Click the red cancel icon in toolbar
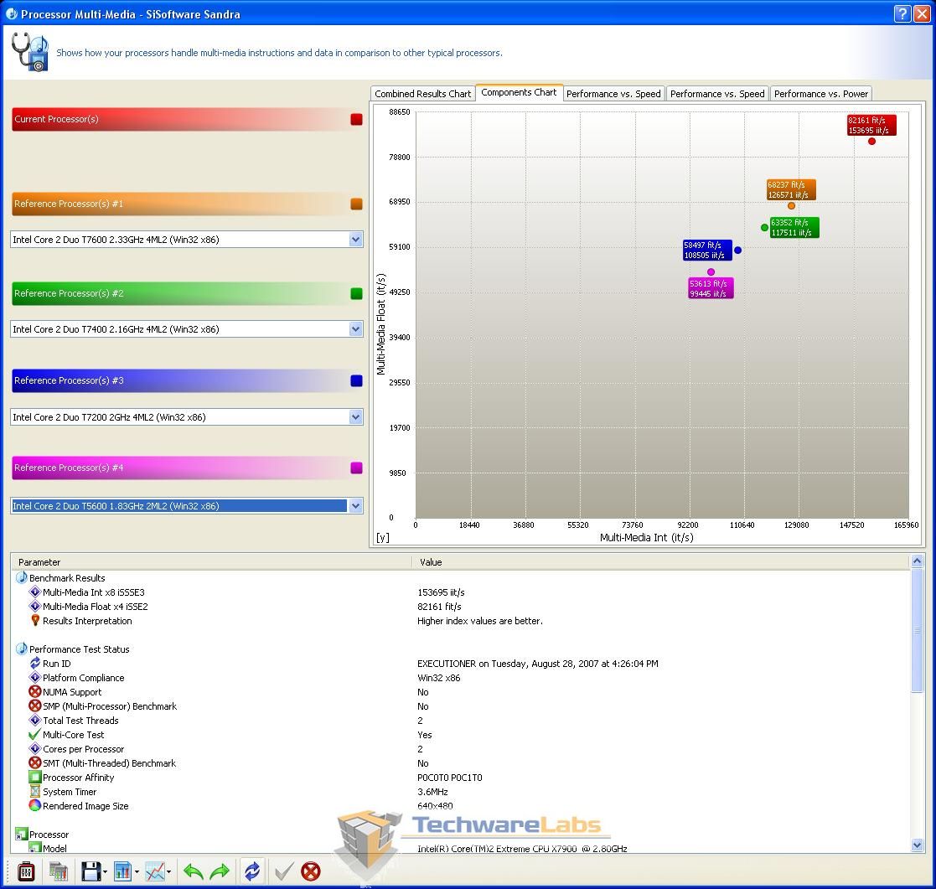The image size is (936, 889). coord(311,871)
